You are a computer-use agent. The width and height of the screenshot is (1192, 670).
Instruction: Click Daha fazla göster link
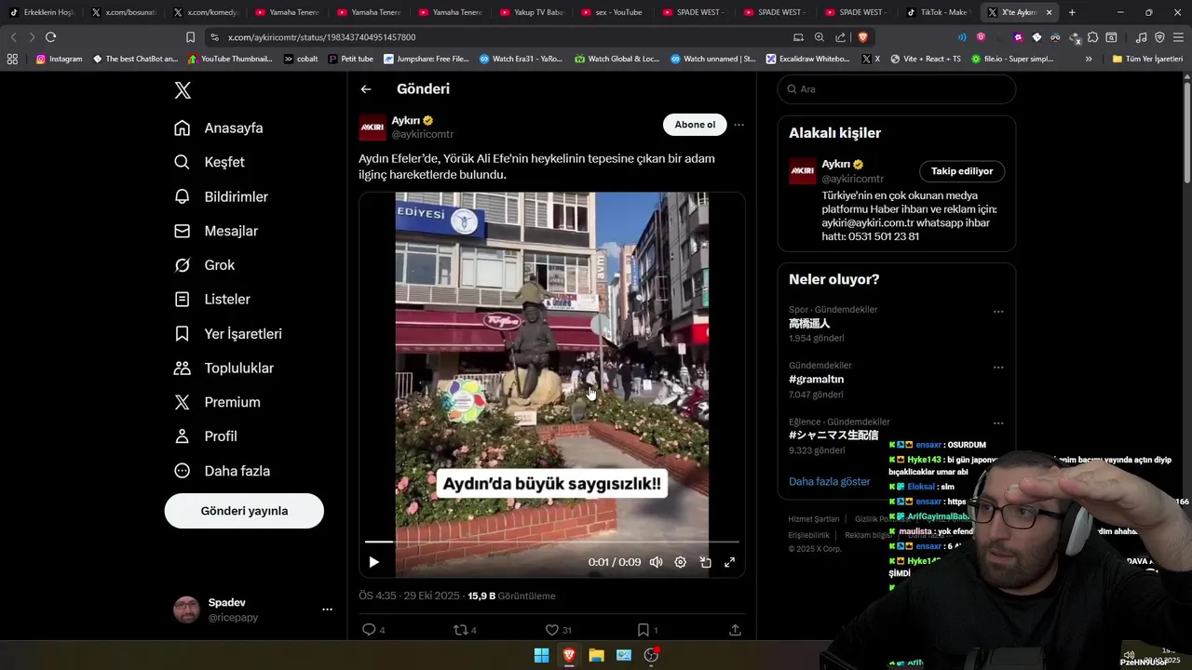click(x=830, y=481)
